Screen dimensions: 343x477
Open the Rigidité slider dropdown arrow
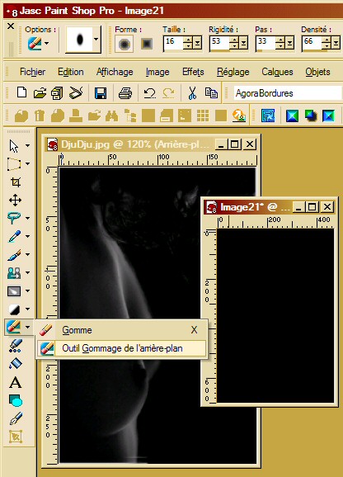tap(244, 43)
